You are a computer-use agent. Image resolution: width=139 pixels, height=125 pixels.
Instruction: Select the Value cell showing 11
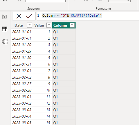[42, 97]
